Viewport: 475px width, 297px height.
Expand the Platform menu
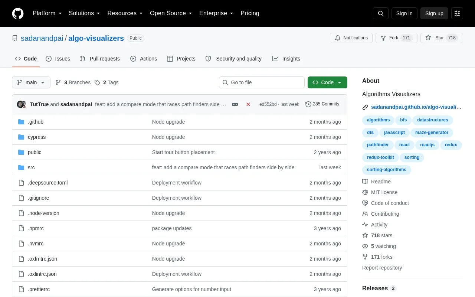point(47,13)
